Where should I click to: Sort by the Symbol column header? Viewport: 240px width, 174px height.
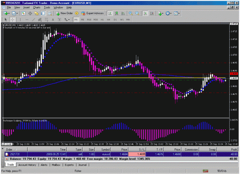pyautogui.click(x=103, y=149)
